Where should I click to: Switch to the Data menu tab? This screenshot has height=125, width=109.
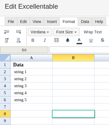[x=85, y=22]
